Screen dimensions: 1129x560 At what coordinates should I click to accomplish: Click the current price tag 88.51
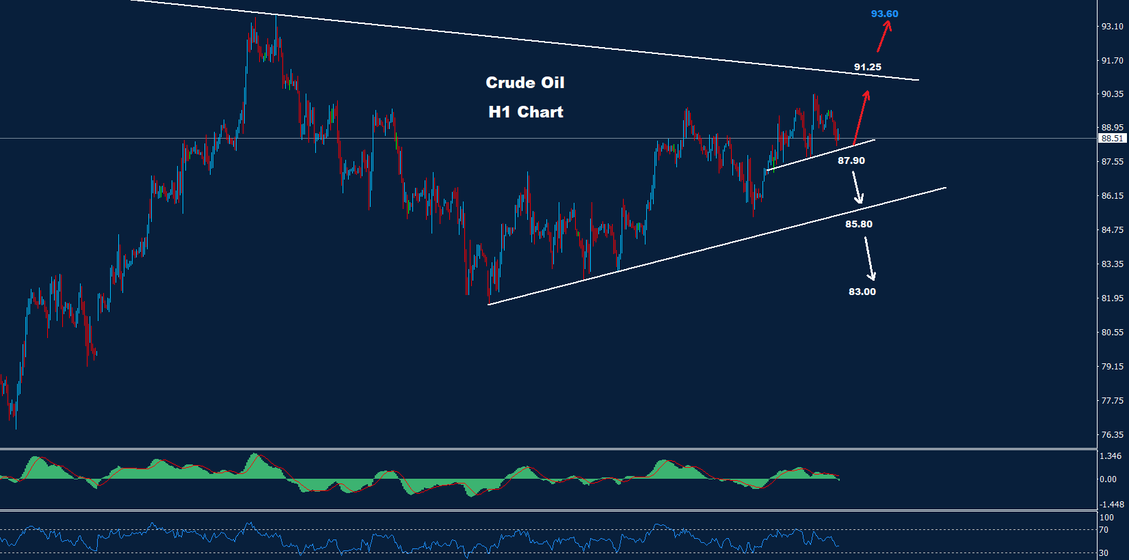click(x=1111, y=139)
